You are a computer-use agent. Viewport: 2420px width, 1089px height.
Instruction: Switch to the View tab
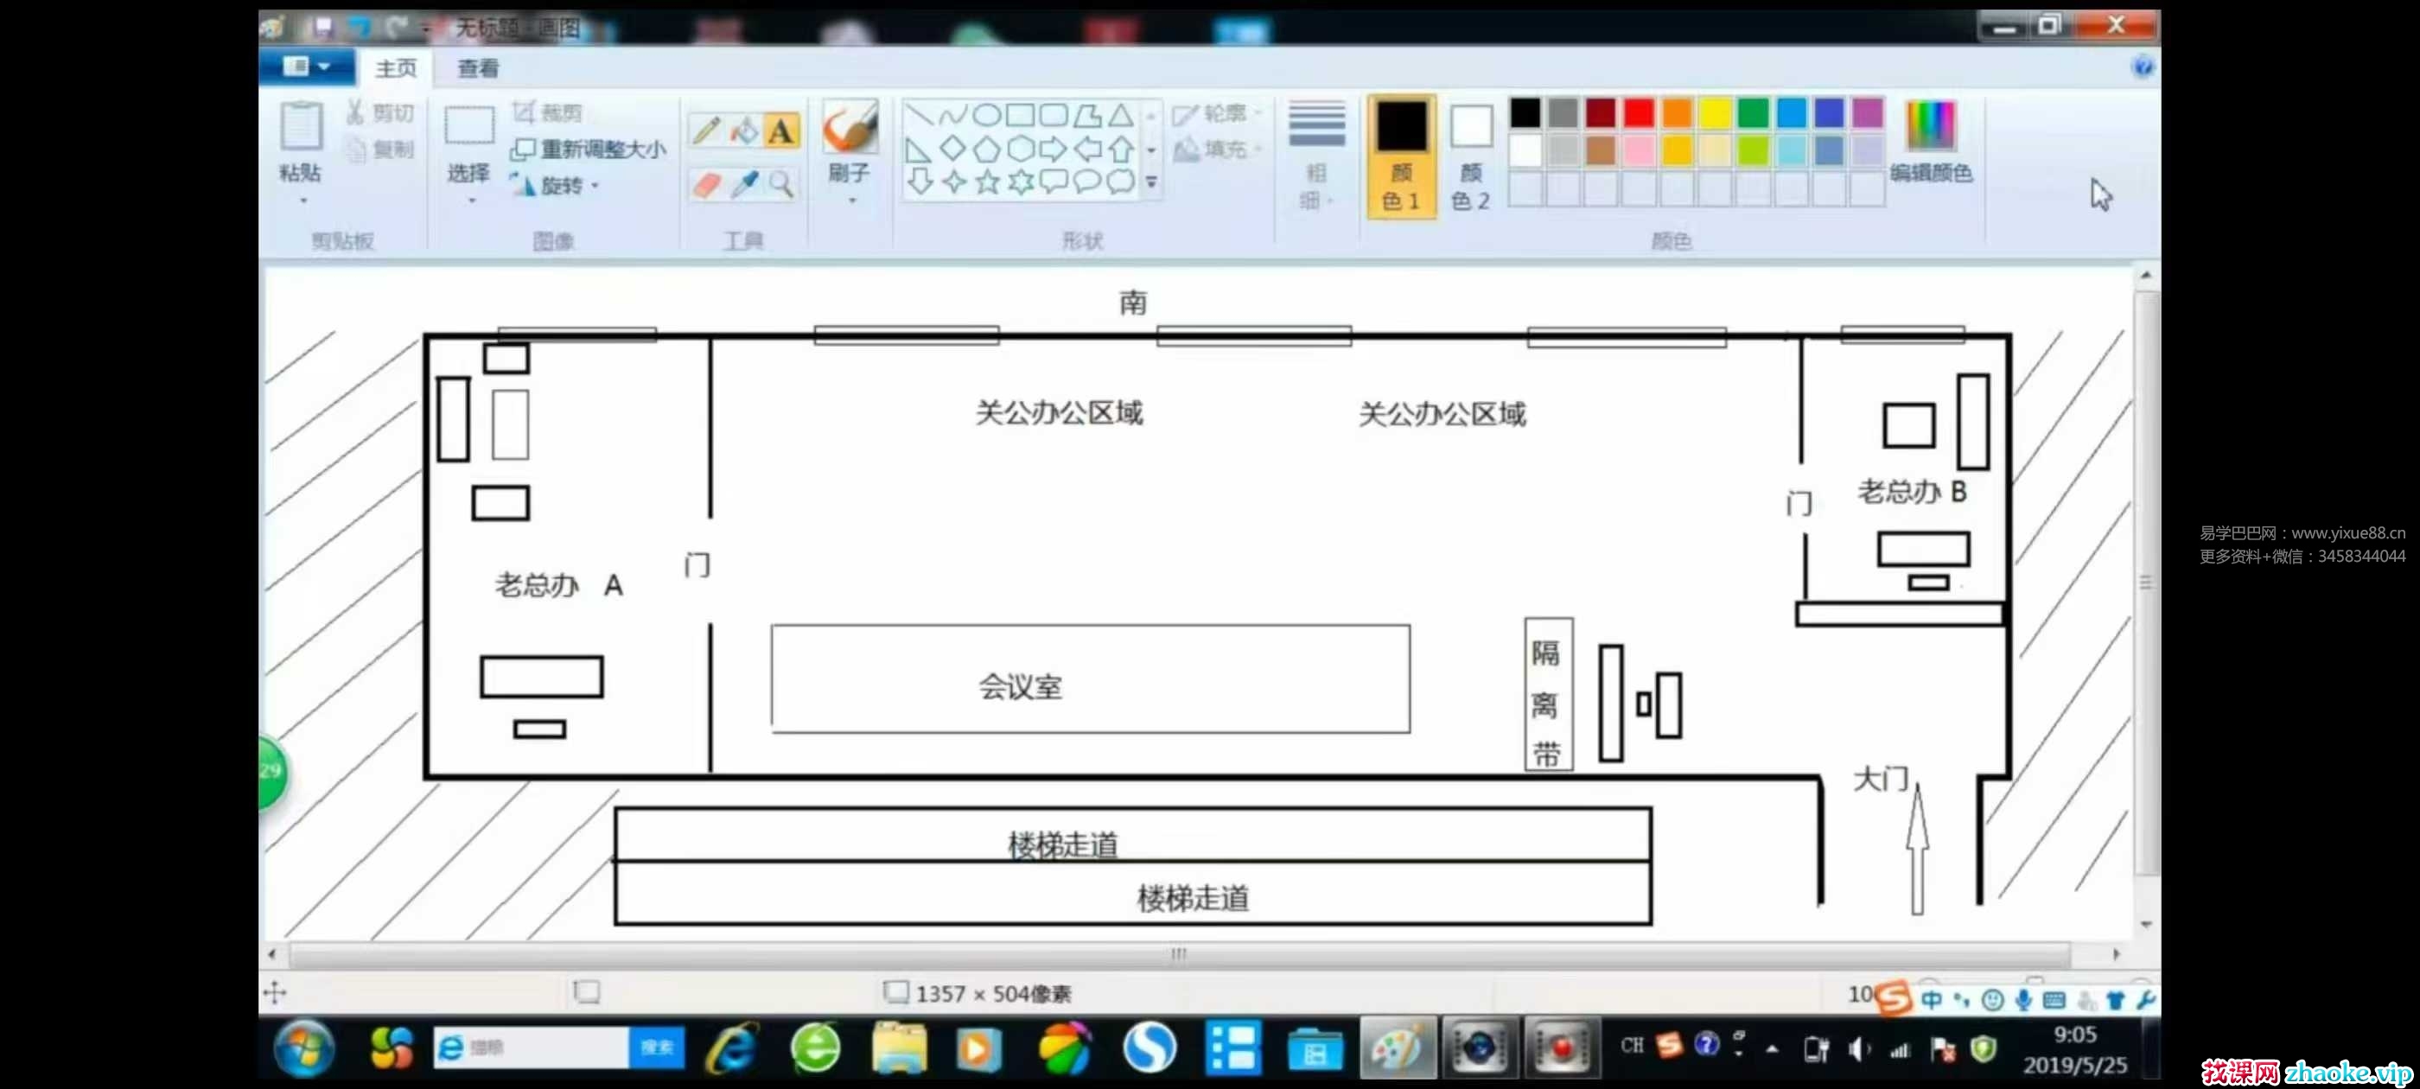(478, 67)
